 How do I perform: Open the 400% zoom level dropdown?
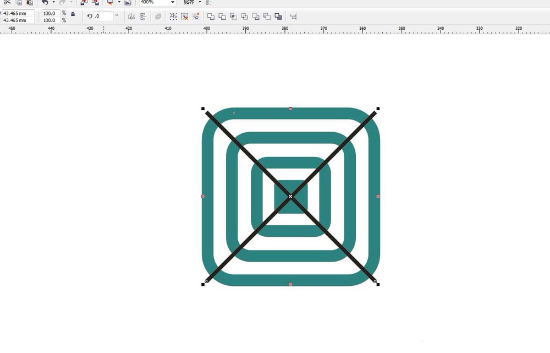[x=173, y=2]
